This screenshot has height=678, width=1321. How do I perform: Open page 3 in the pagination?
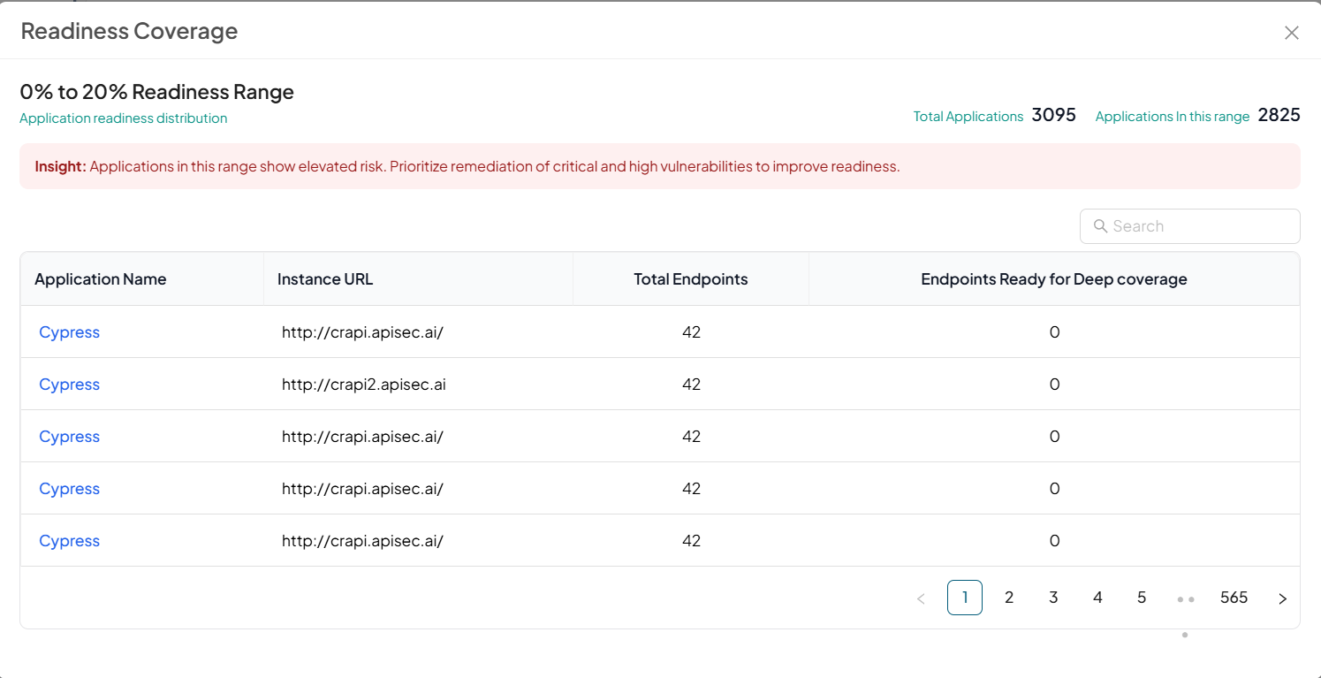pos(1053,598)
